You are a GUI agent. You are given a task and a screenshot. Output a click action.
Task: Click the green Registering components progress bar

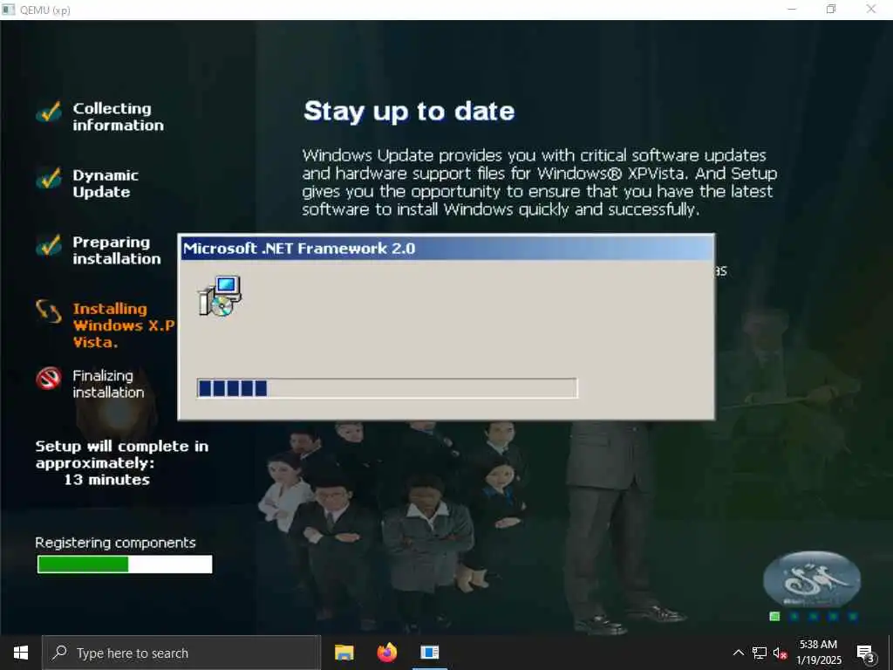(125, 564)
